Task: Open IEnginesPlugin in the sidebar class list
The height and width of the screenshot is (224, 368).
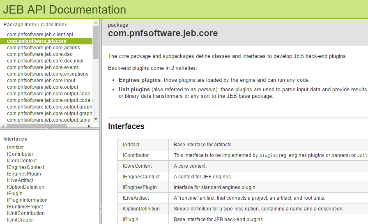Action: [24, 174]
